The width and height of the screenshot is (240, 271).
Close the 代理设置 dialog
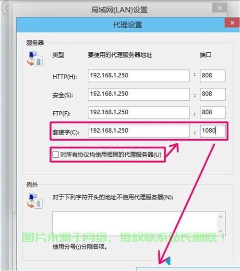232,23
